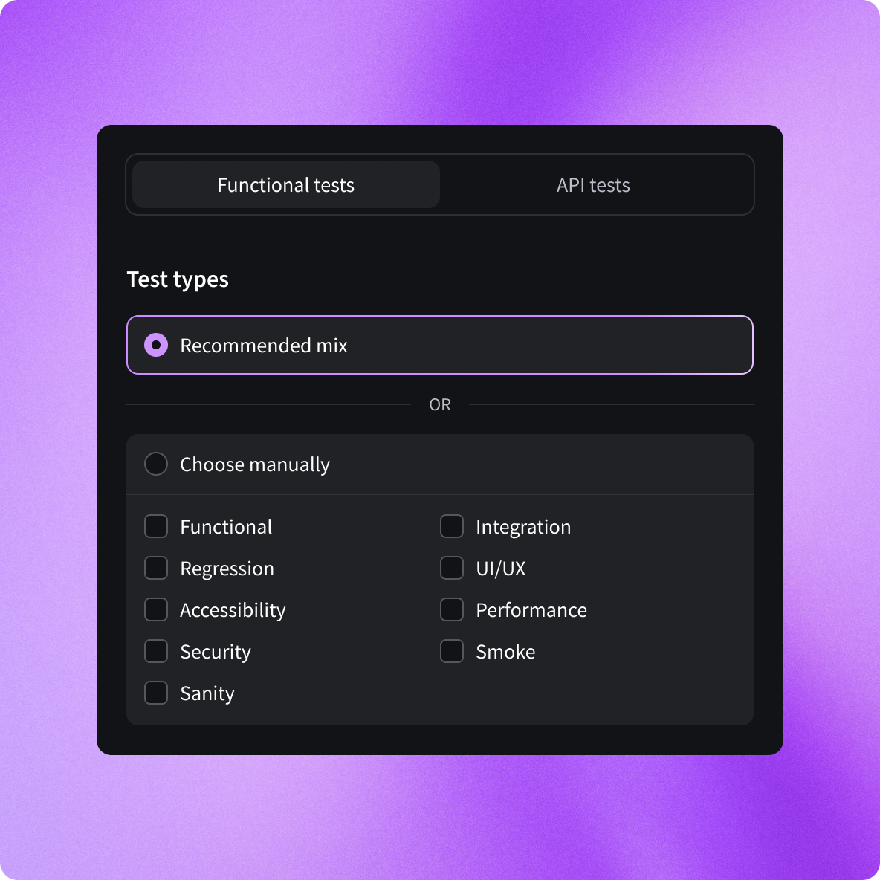Click the Regression label text
The image size is (880, 880).
tap(227, 568)
